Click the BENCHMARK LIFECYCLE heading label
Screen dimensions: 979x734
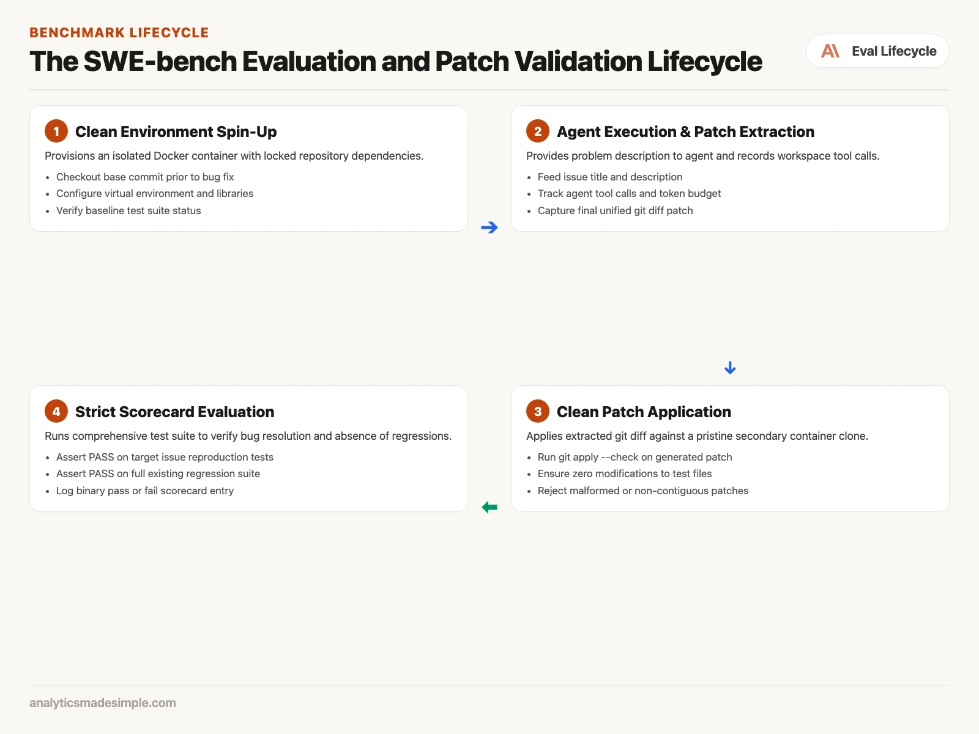click(x=119, y=32)
